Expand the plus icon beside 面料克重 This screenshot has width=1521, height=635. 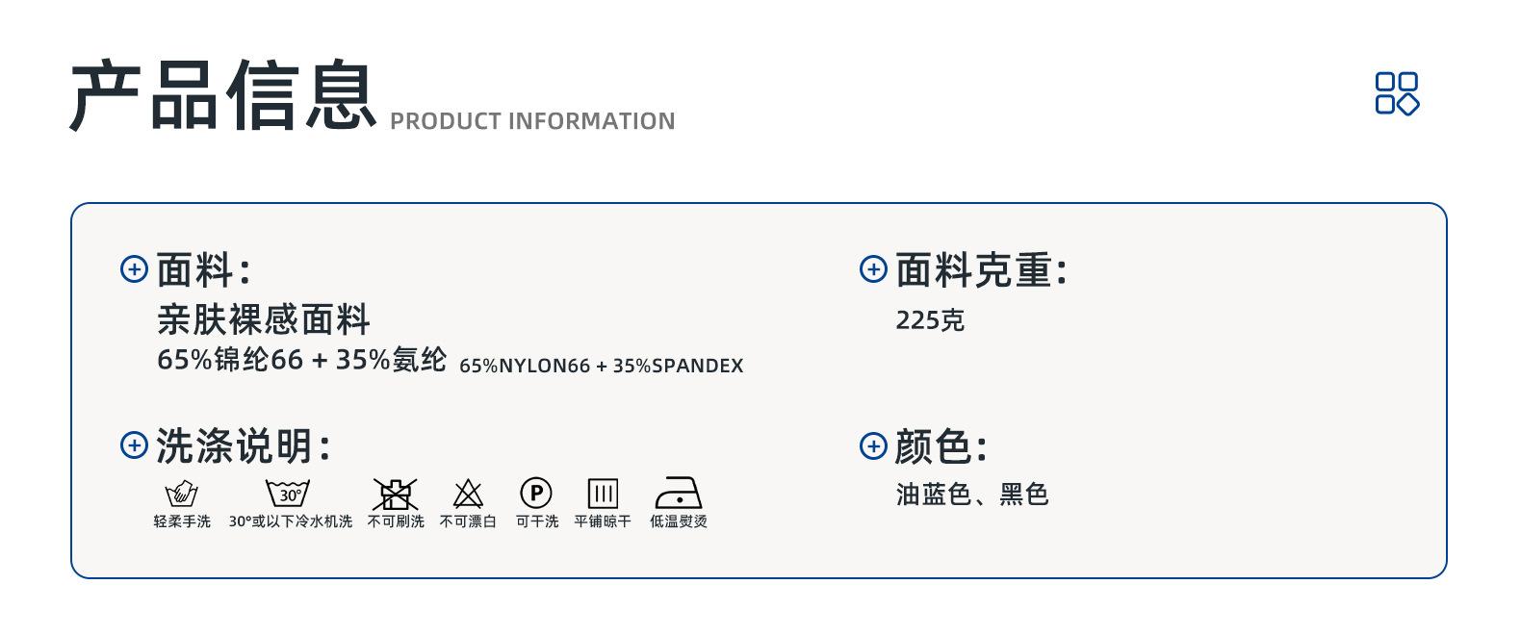873,268
